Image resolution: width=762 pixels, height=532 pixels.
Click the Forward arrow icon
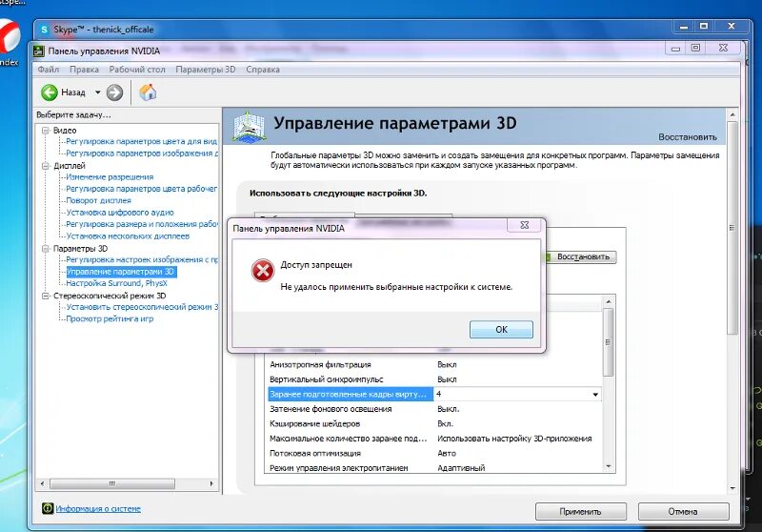[114, 92]
